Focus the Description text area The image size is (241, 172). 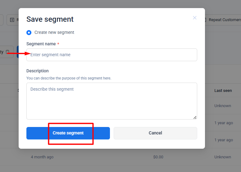pos(112,101)
